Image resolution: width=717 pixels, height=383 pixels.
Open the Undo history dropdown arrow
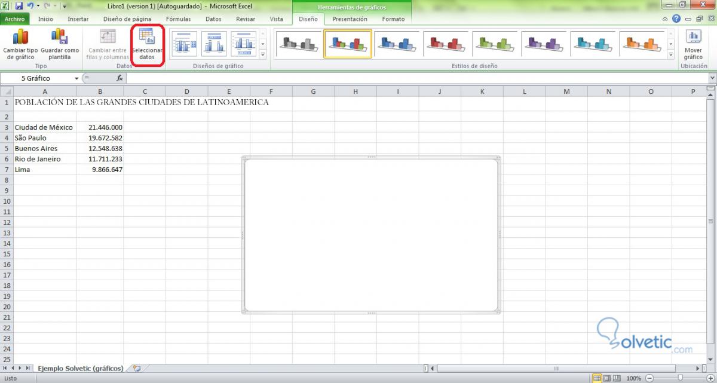click(x=37, y=6)
